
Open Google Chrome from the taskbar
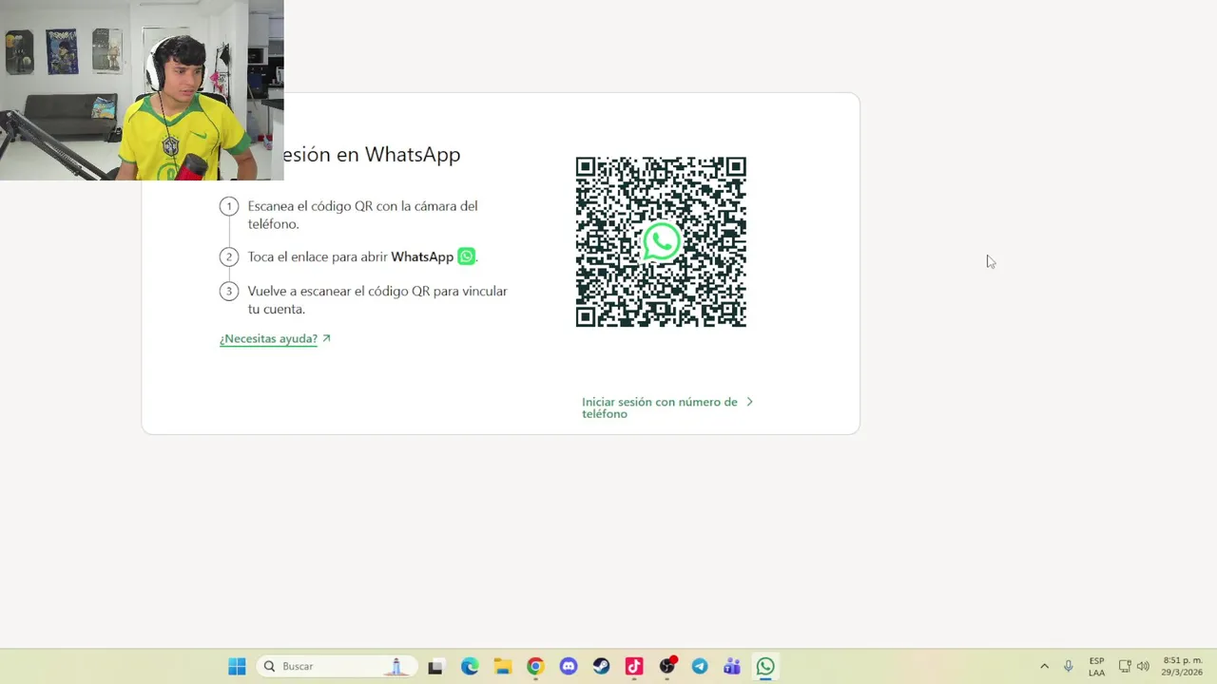[535, 666]
